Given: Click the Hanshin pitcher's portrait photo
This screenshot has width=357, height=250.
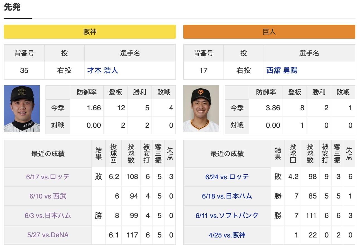Looking at the screenshot, I should 22,109.
